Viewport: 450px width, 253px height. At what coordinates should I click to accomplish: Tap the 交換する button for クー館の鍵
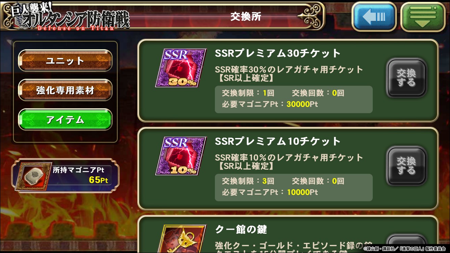406,244
